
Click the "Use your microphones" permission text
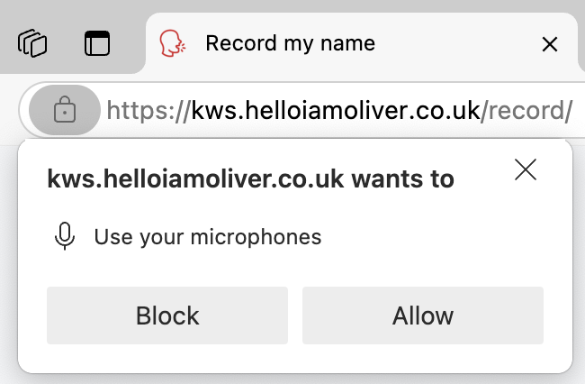(x=207, y=238)
